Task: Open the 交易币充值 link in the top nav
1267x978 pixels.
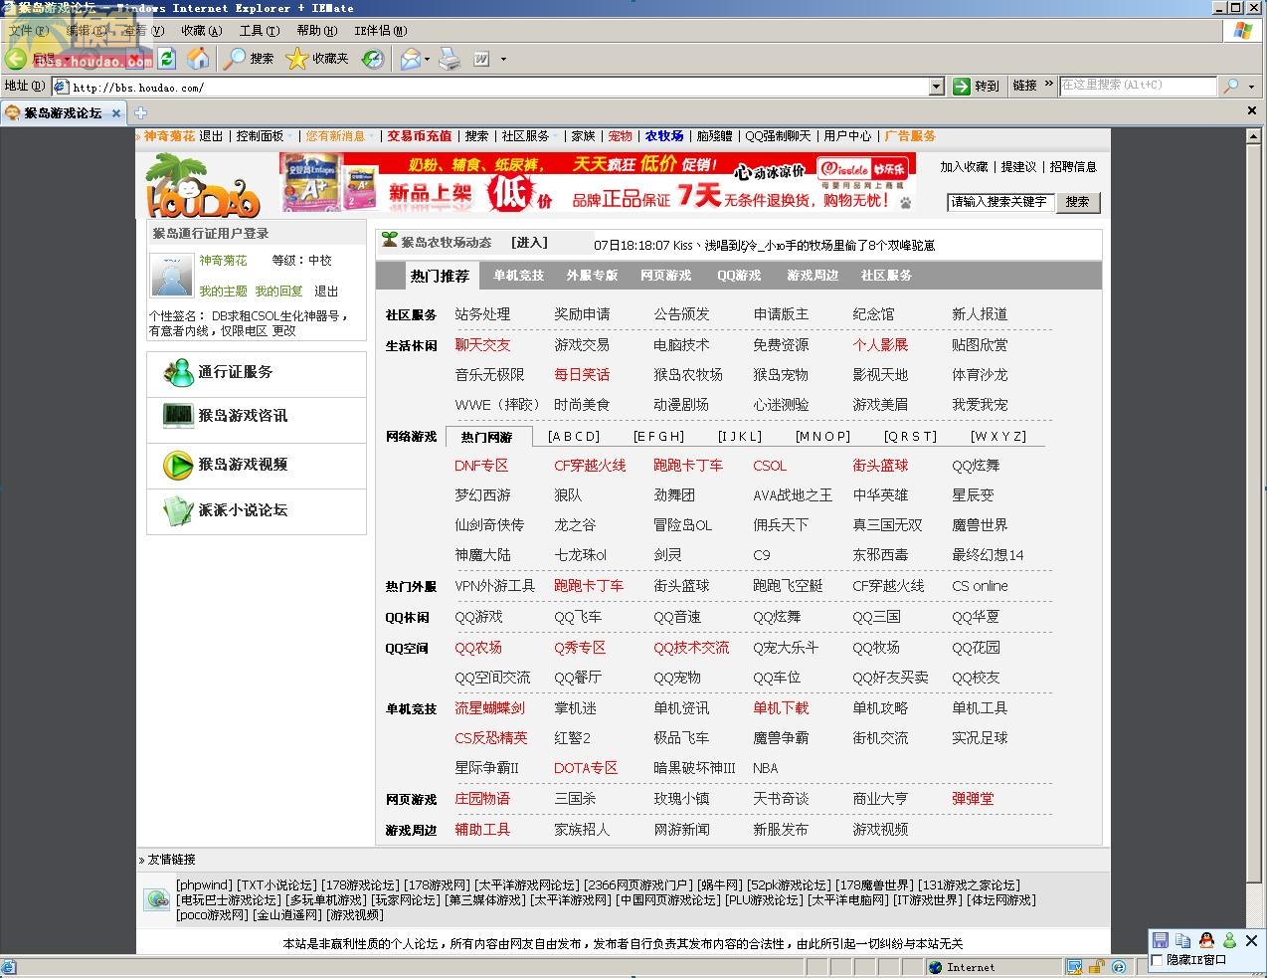Action: tap(420, 136)
